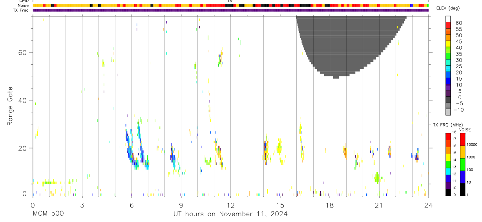Select the "MCM b00" radar beam label
The height and width of the screenshot is (222, 482).
48,214
